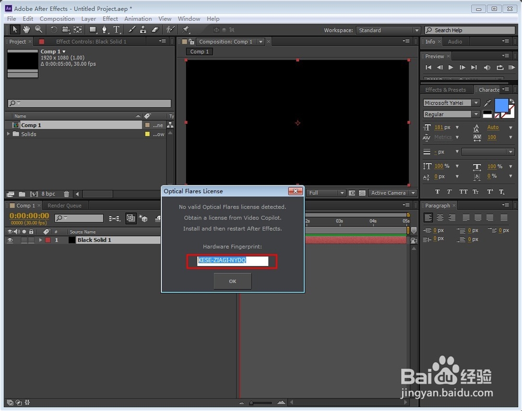Viewport: 522px width, 411px height.
Task: Click Center align text in Paragraph panel
Action: click(440, 217)
